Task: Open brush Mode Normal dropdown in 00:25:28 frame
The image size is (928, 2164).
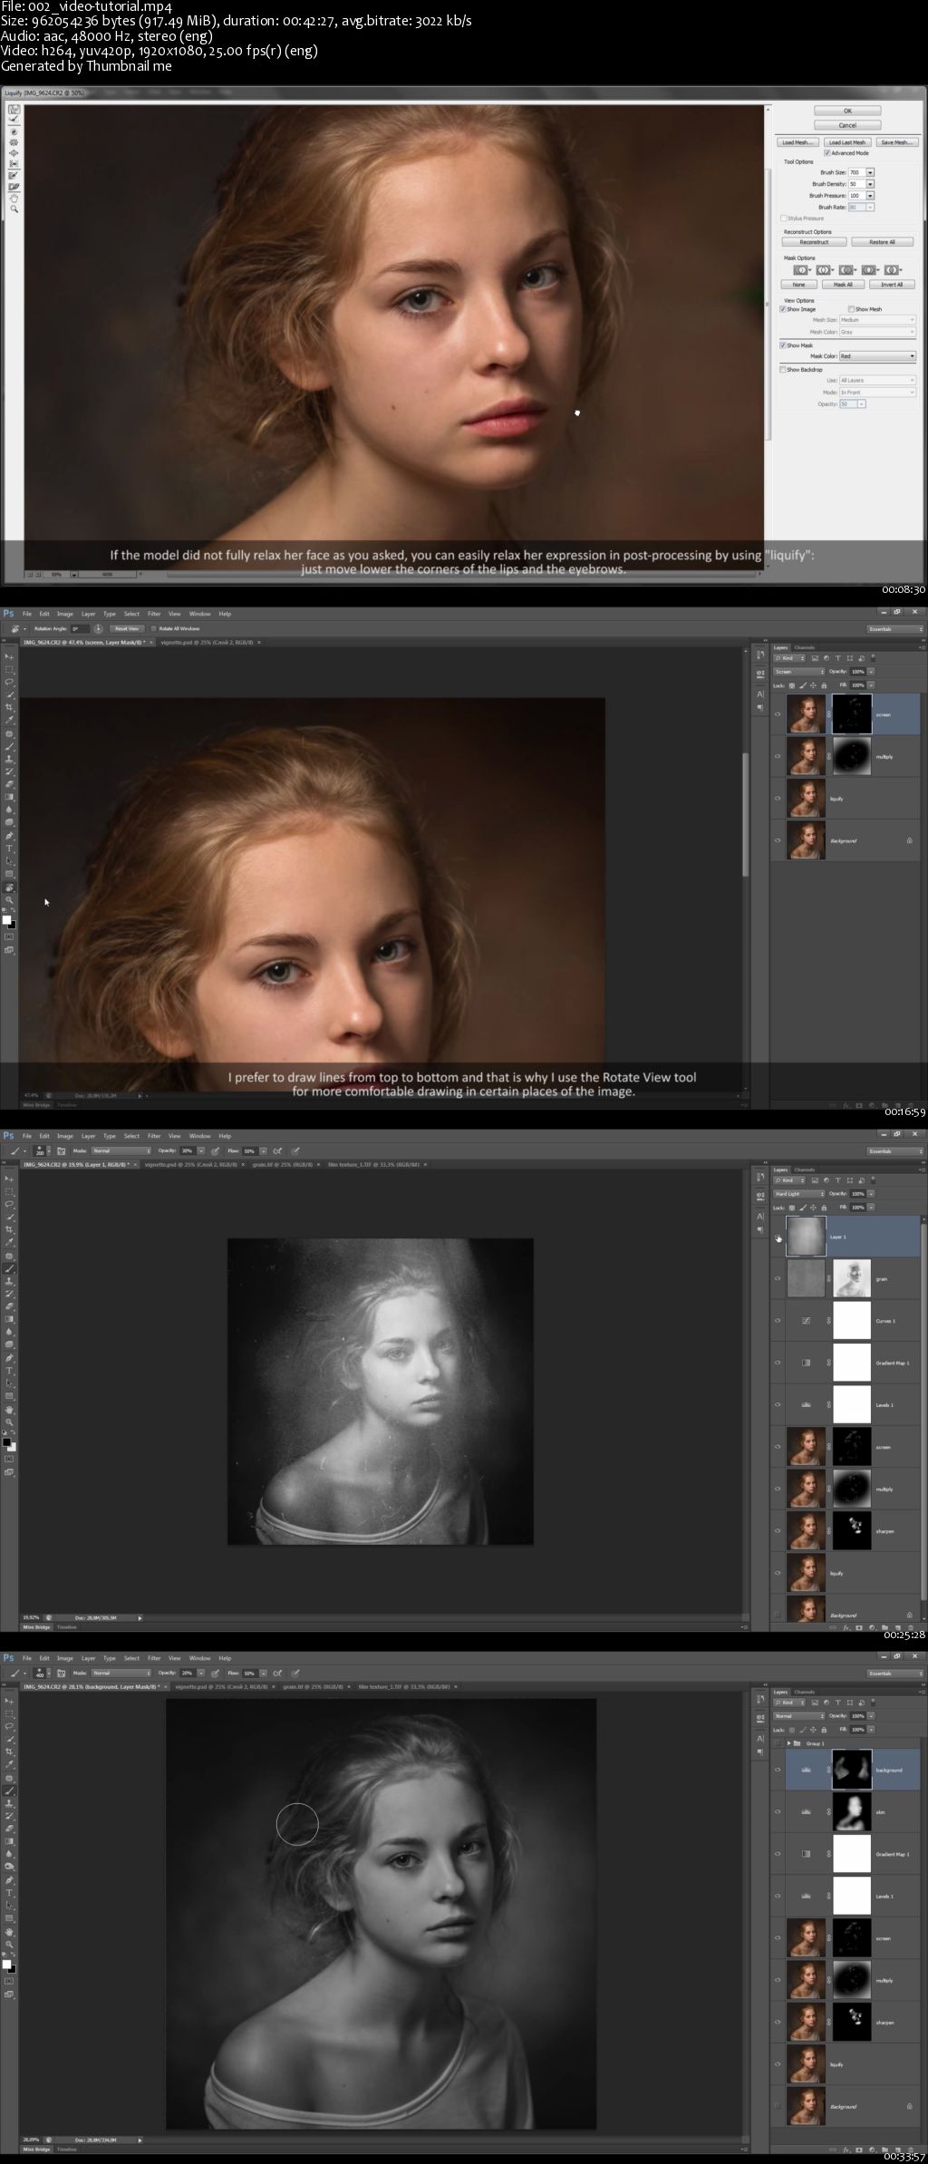Action: (x=121, y=1150)
